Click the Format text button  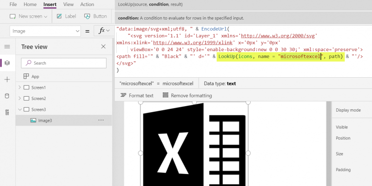pos(137,95)
